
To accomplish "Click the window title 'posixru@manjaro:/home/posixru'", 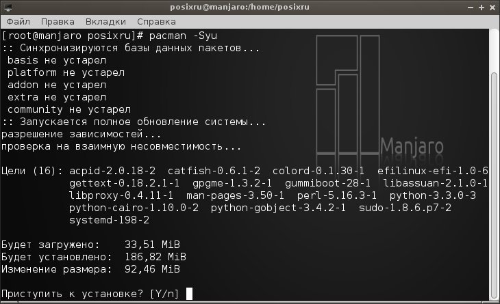I will click(240, 7).
